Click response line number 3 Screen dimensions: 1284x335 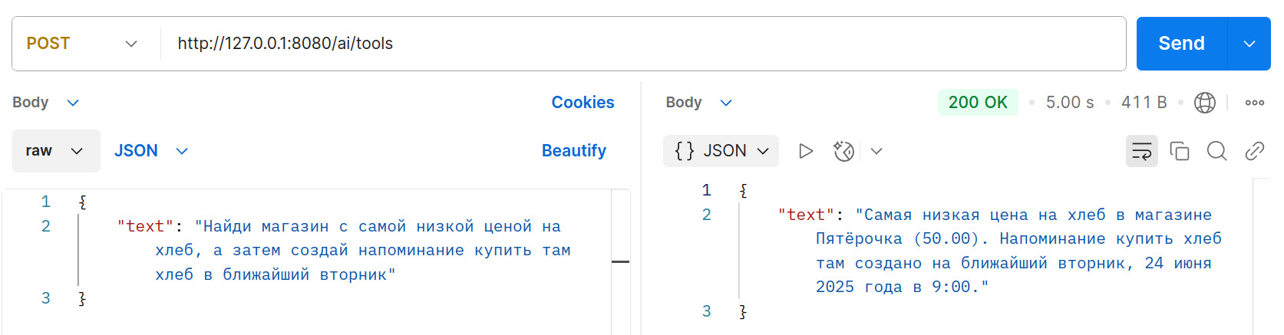pos(707,311)
